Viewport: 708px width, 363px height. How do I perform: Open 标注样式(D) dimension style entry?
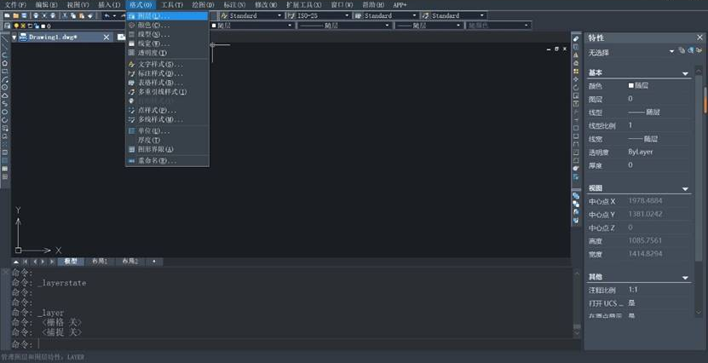coord(167,73)
